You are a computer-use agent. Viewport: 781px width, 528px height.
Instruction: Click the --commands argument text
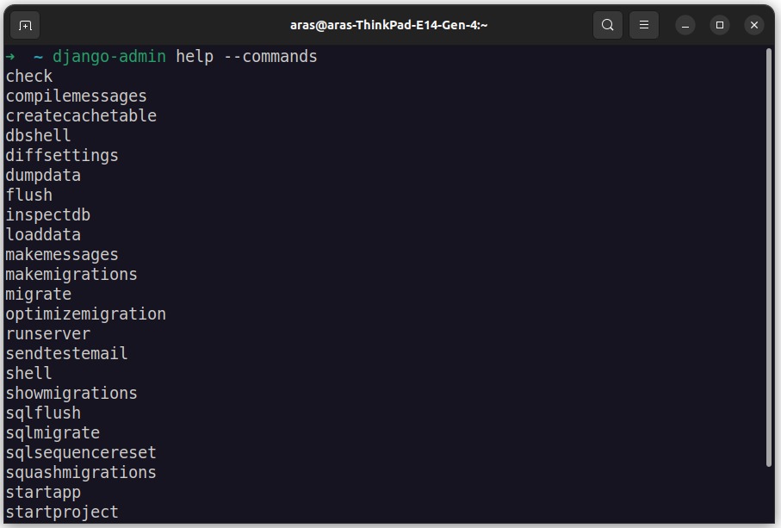click(270, 57)
